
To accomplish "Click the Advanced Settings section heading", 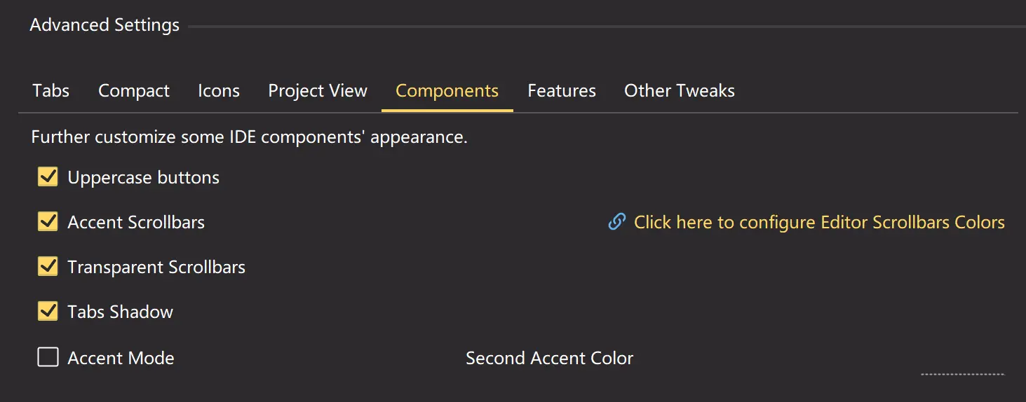I will pos(104,25).
